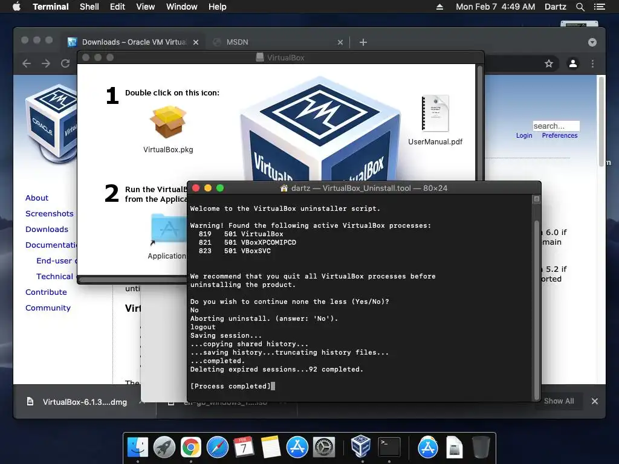Open the Shell menu
This screenshot has height=464, width=619.
(x=89, y=7)
